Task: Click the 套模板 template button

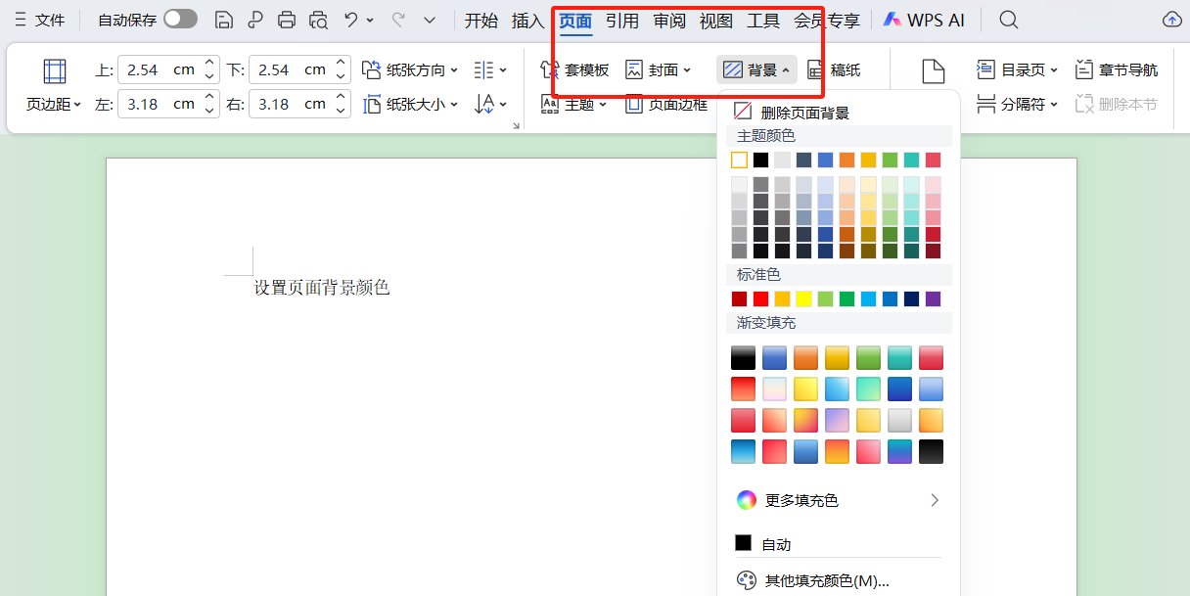Action: 574,69
